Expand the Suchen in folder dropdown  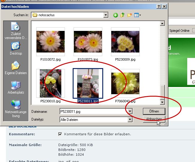(106, 15)
